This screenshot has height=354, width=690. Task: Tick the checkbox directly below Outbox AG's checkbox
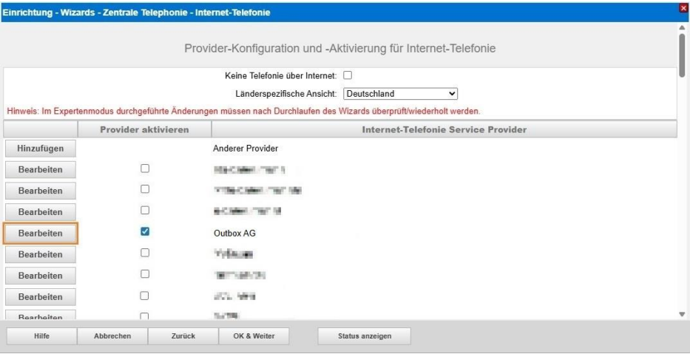(x=145, y=253)
